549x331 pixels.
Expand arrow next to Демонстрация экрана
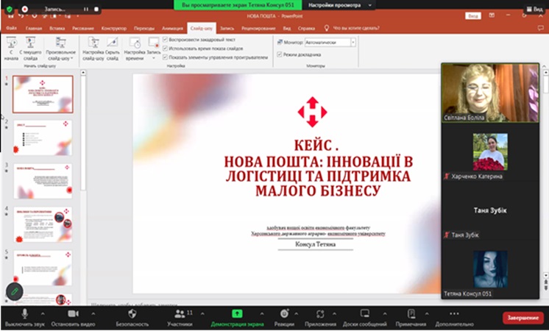[261, 314]
